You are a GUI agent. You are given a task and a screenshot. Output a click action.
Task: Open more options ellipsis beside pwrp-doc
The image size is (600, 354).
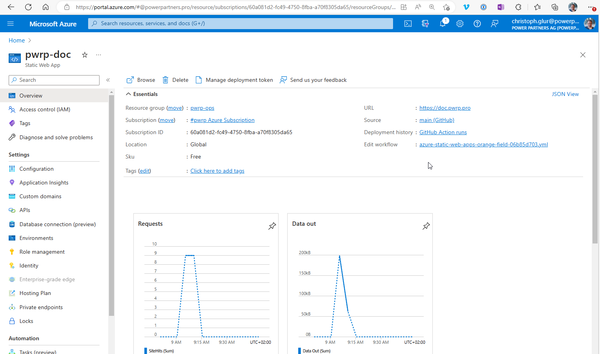click(98, 55)
